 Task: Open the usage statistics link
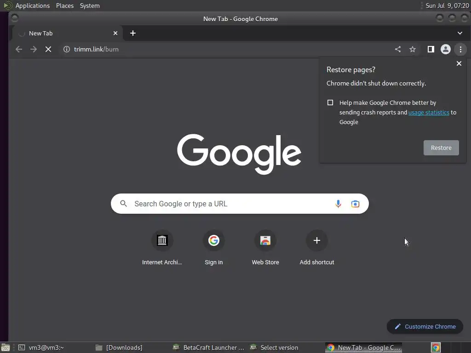(x=429, y=112)
